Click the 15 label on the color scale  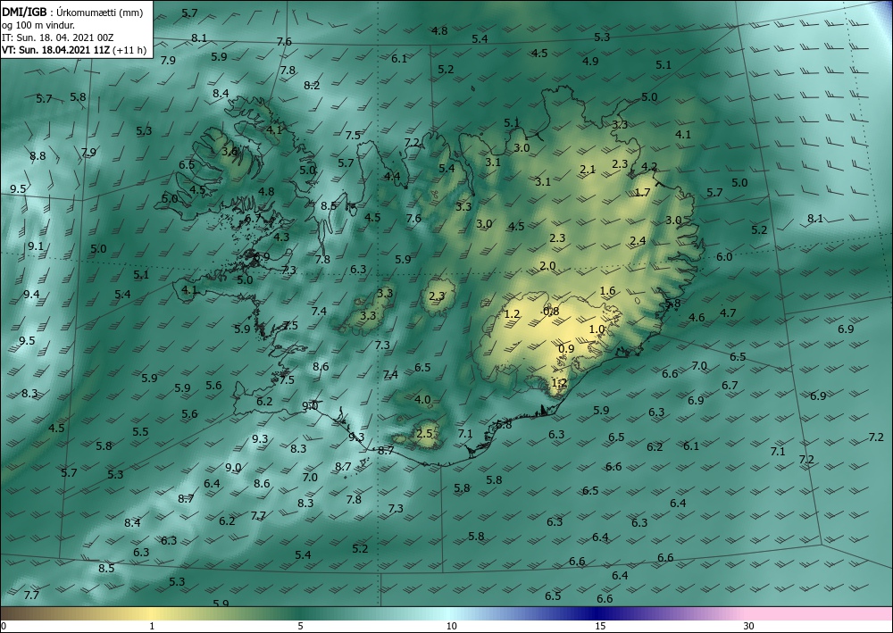tap(600, 626)
